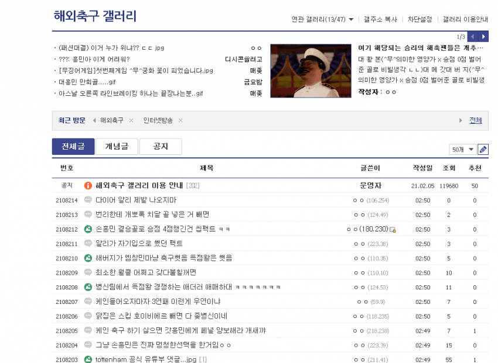This screenshot has height=363, width=498.
Task: Open 갤러리 이용안내 link
Action: [x=465, y=19]
